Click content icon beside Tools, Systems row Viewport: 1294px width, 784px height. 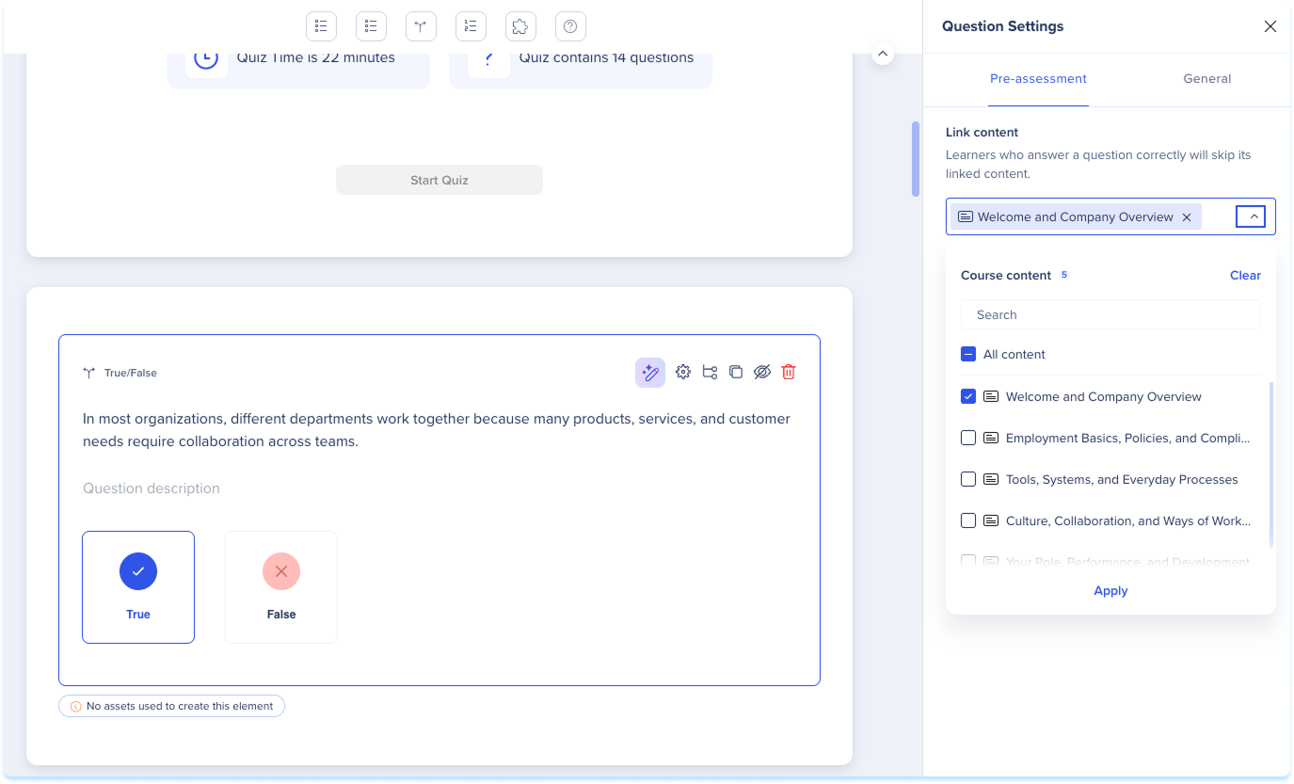(991, 479)
